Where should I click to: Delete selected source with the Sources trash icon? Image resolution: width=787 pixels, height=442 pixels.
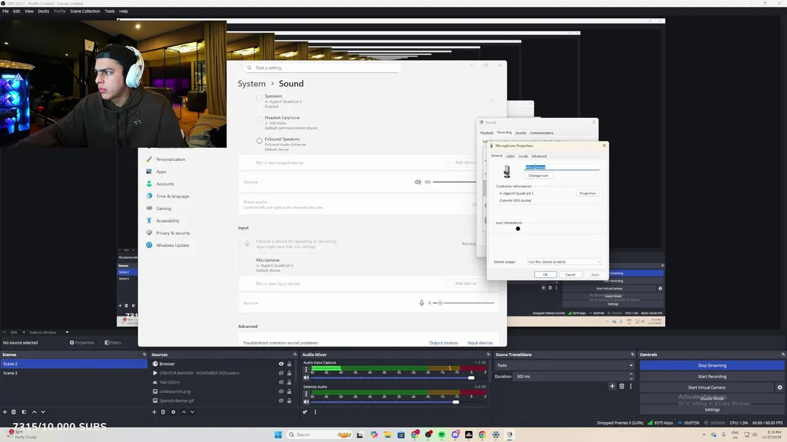tap(163, 412)
